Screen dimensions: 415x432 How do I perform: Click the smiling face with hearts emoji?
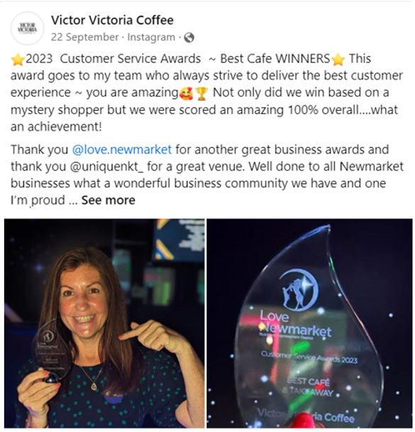point(187,94)
